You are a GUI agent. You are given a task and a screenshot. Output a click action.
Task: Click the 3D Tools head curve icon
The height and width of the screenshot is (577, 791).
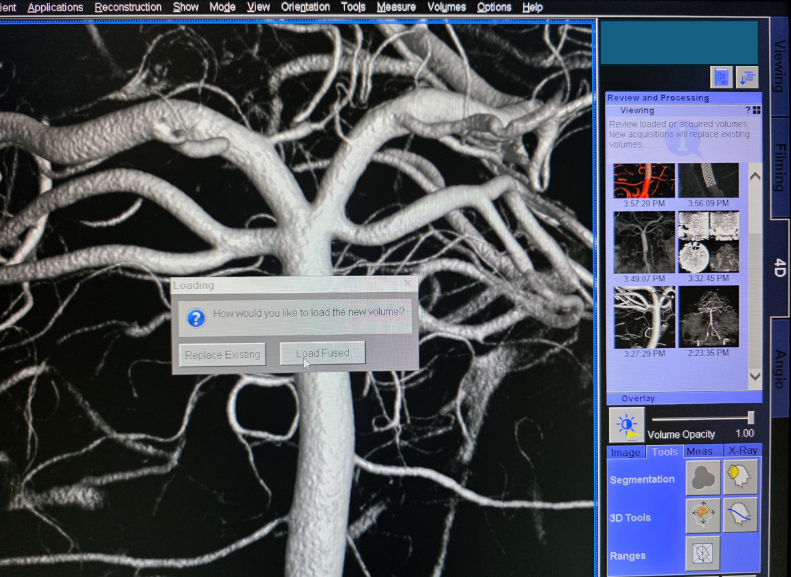coord(740,515)
